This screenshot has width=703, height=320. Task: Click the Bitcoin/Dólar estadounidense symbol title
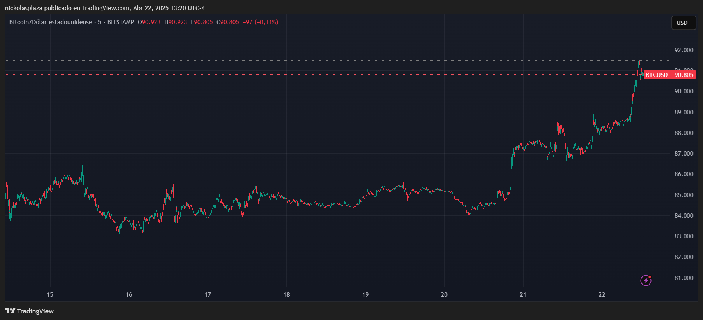pos(51,22)
